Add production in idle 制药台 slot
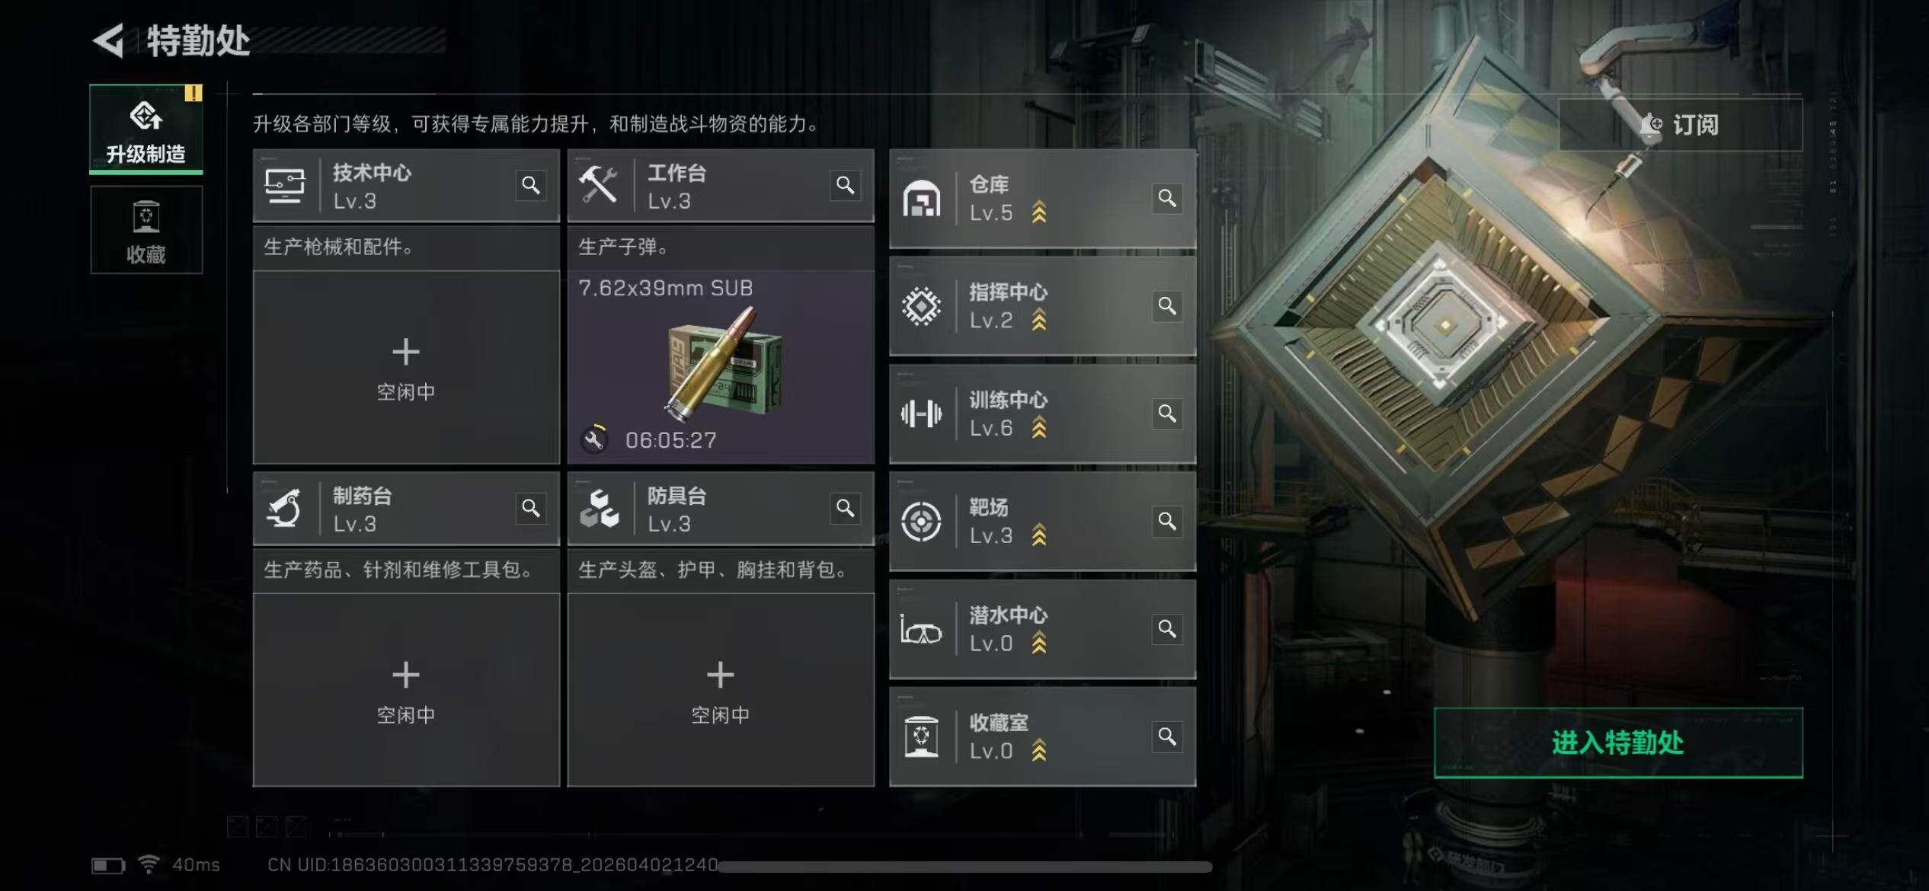Screen dimensions: 1929x891 (x=406, y=690)
